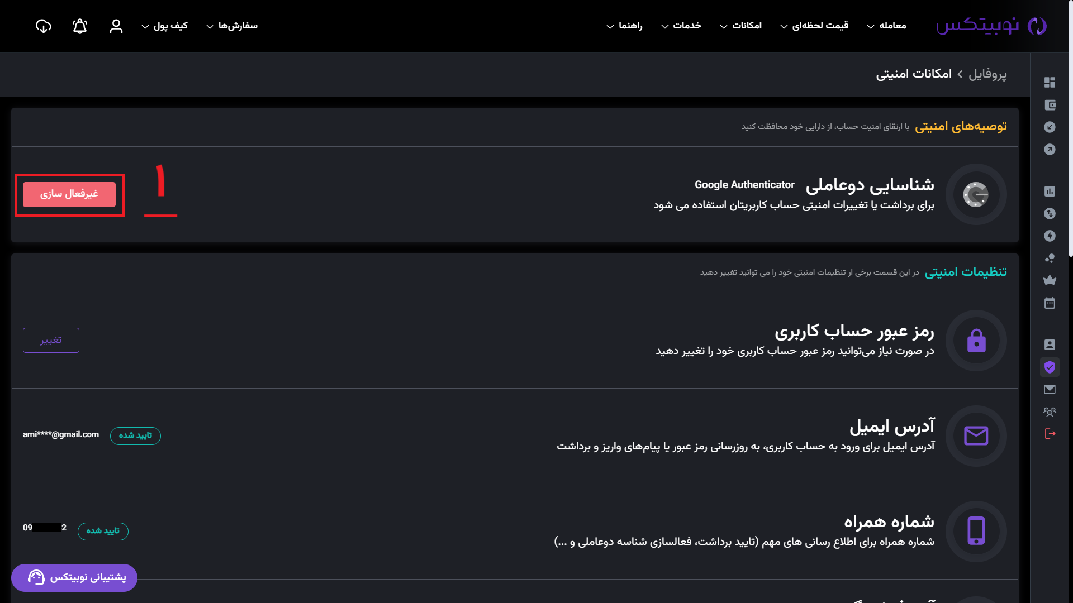
Task: Click the cloud download icon in header
Action: pyautogui.click(x=44, y=26)
